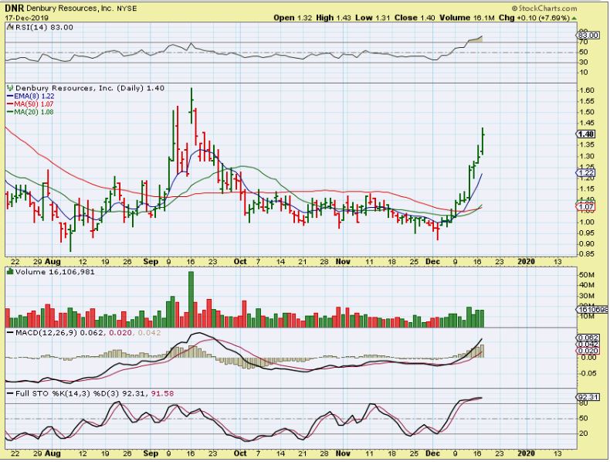Screen dimensions: 610x462
Task: Click the bold 1.40 last-price tag
Action: (x=585, y=134)
